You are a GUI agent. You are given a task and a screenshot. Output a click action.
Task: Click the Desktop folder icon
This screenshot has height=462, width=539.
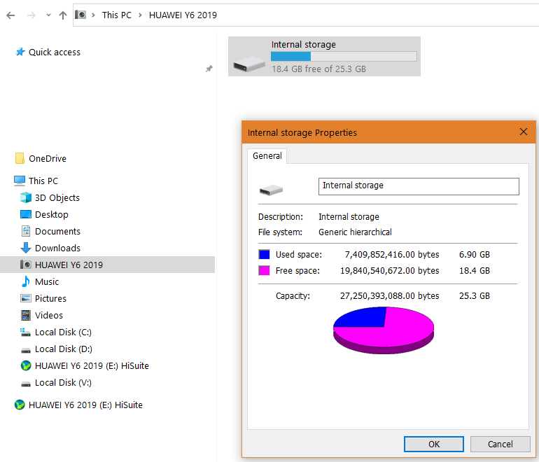pos(26,214)
